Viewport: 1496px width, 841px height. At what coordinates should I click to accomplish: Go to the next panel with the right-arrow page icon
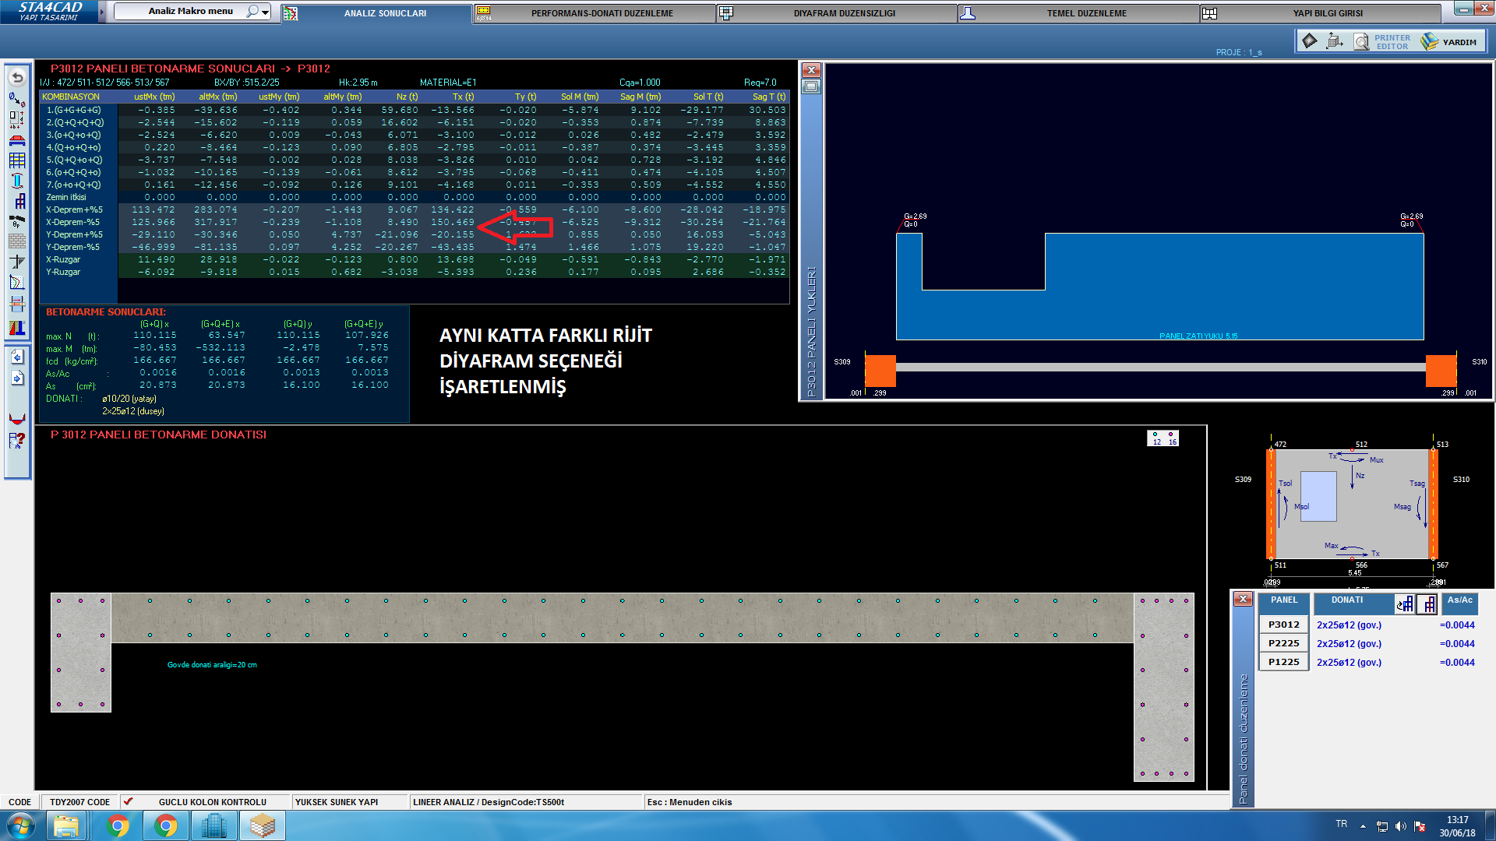(17, 378)
